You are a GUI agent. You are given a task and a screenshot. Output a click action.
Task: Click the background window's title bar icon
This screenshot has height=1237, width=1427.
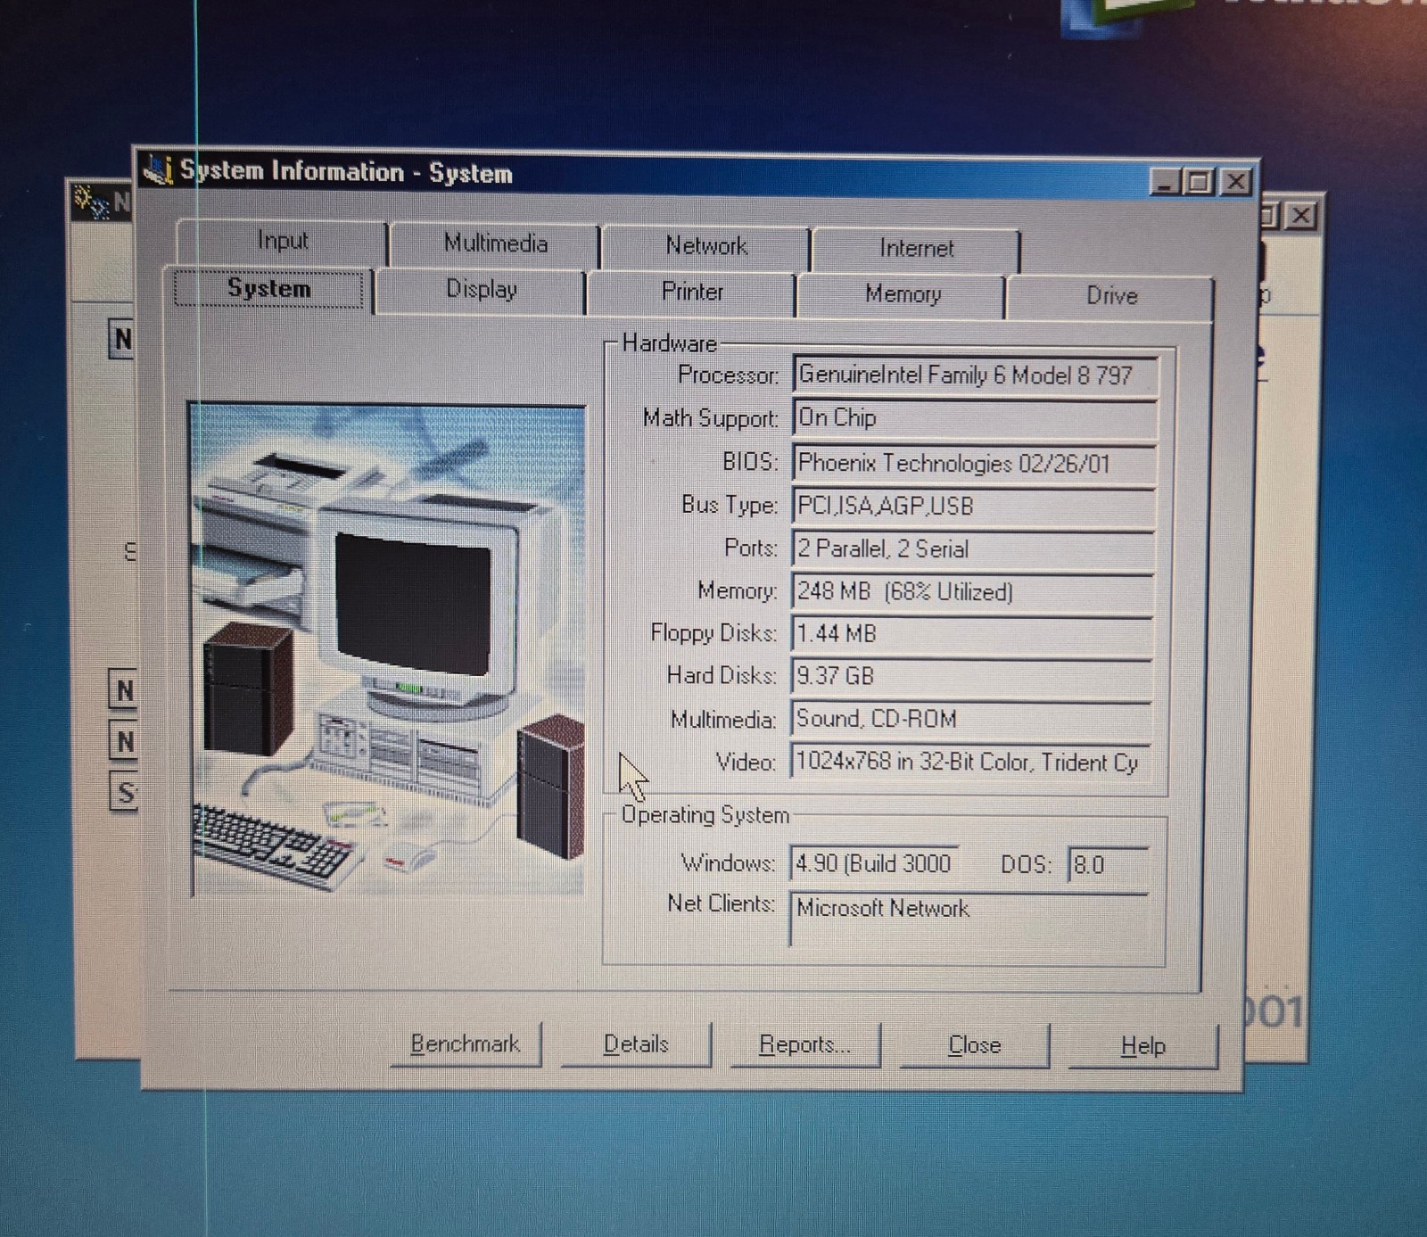tap(89, 202)
